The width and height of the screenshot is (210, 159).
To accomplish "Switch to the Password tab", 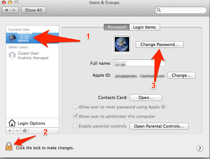I will [117, 27].
